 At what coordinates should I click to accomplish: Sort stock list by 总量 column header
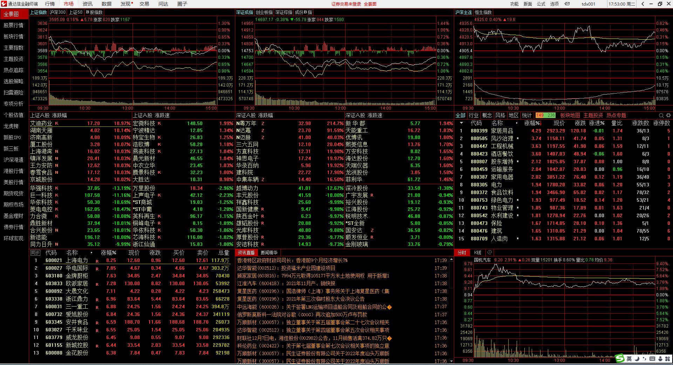(224, 253)
